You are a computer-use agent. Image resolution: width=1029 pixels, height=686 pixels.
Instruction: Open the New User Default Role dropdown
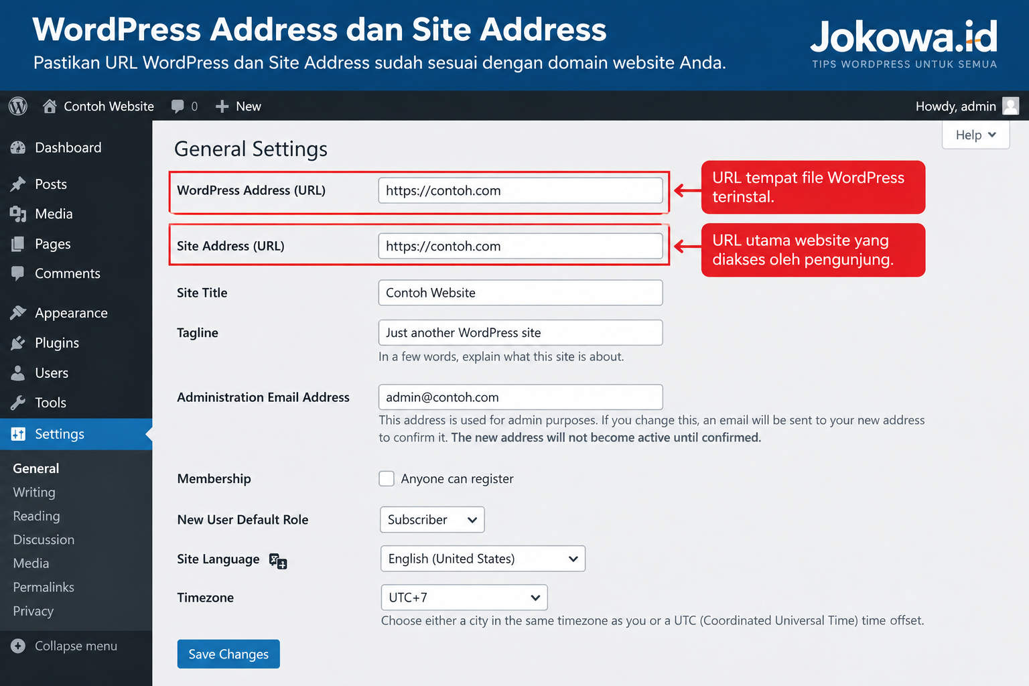(432, 520)
